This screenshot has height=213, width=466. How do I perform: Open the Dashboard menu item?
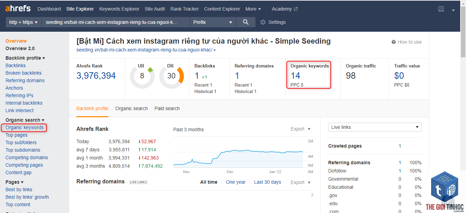coord(49,9)
